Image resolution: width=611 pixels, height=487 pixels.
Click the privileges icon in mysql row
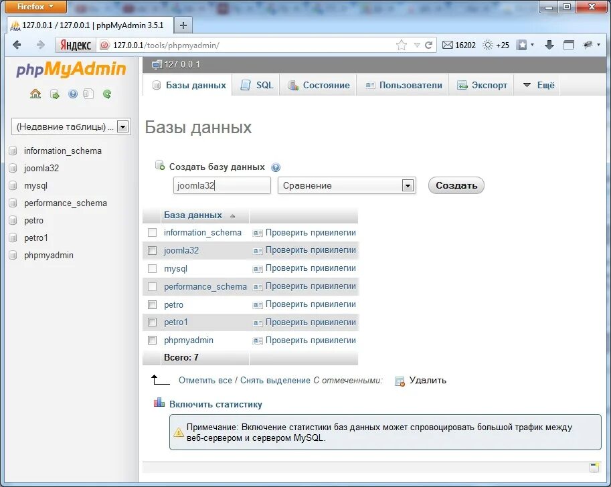coord(258,269)
